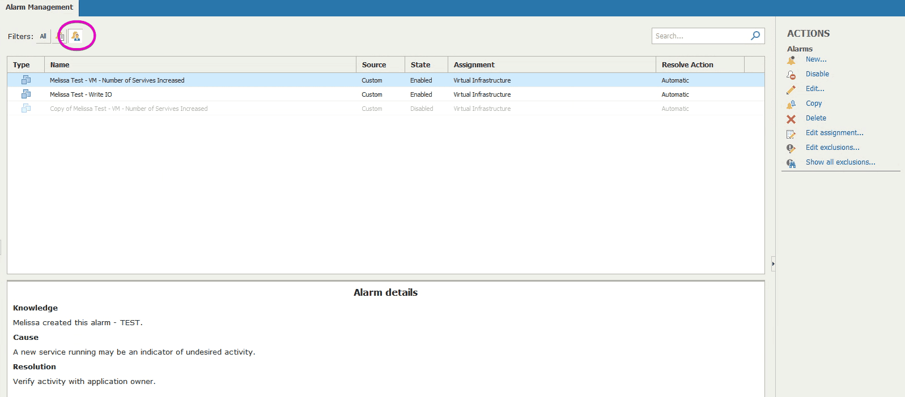This screenshot has height=397, width=905.
Task: Click the Cause heading
Action: [x=26, y=337]
